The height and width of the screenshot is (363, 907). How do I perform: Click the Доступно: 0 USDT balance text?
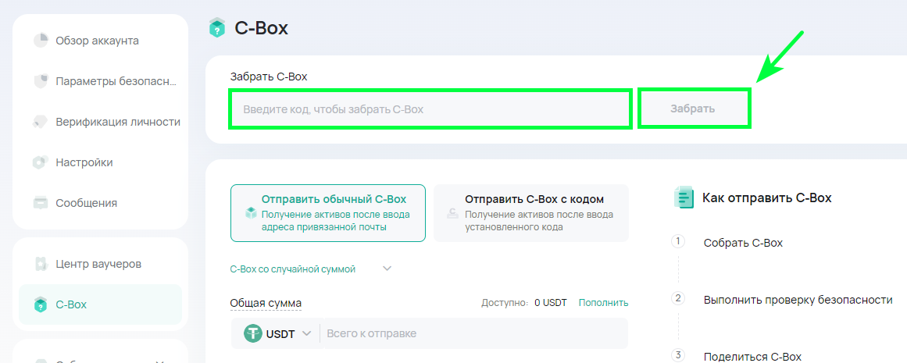pos(524,303)
